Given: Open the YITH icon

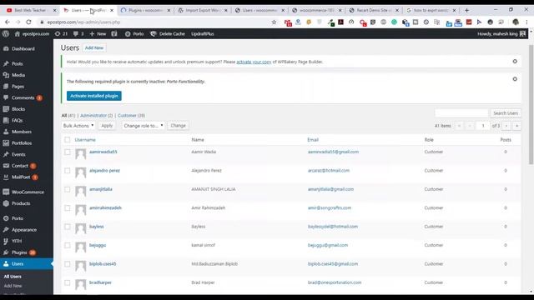Looking at the screenshot, I should tap(6, 241).
